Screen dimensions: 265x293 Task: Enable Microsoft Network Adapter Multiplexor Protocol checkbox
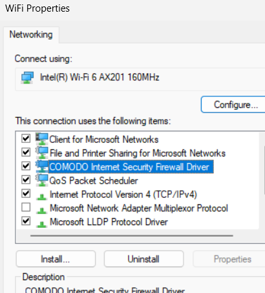pos(26,208)
